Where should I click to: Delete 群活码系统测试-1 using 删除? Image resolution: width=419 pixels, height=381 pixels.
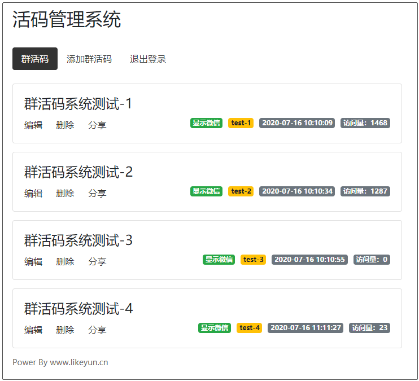coord(65,125)
